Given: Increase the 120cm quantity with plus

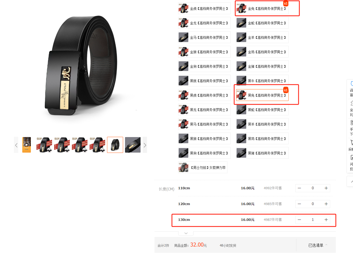Looking at the screenshot, I should pyautogui.click(x=326, y=204).
